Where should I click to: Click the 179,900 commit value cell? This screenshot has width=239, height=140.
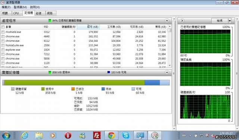coord(93,32)
